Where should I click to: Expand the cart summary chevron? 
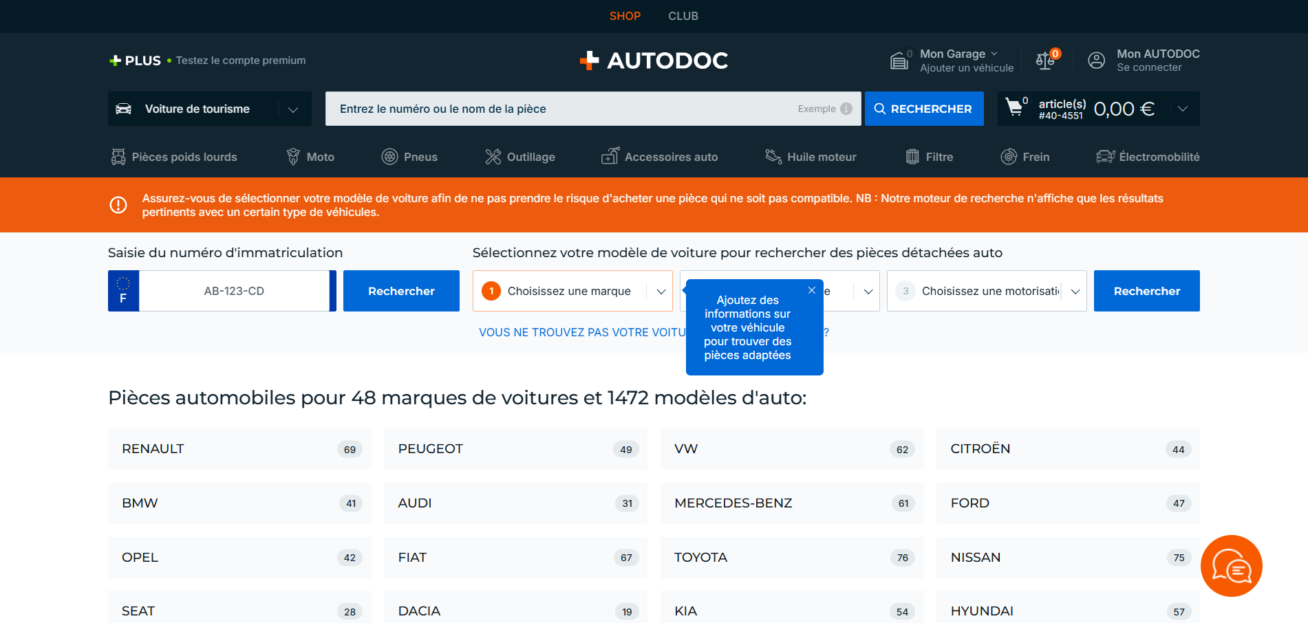tap(1183, 109)
